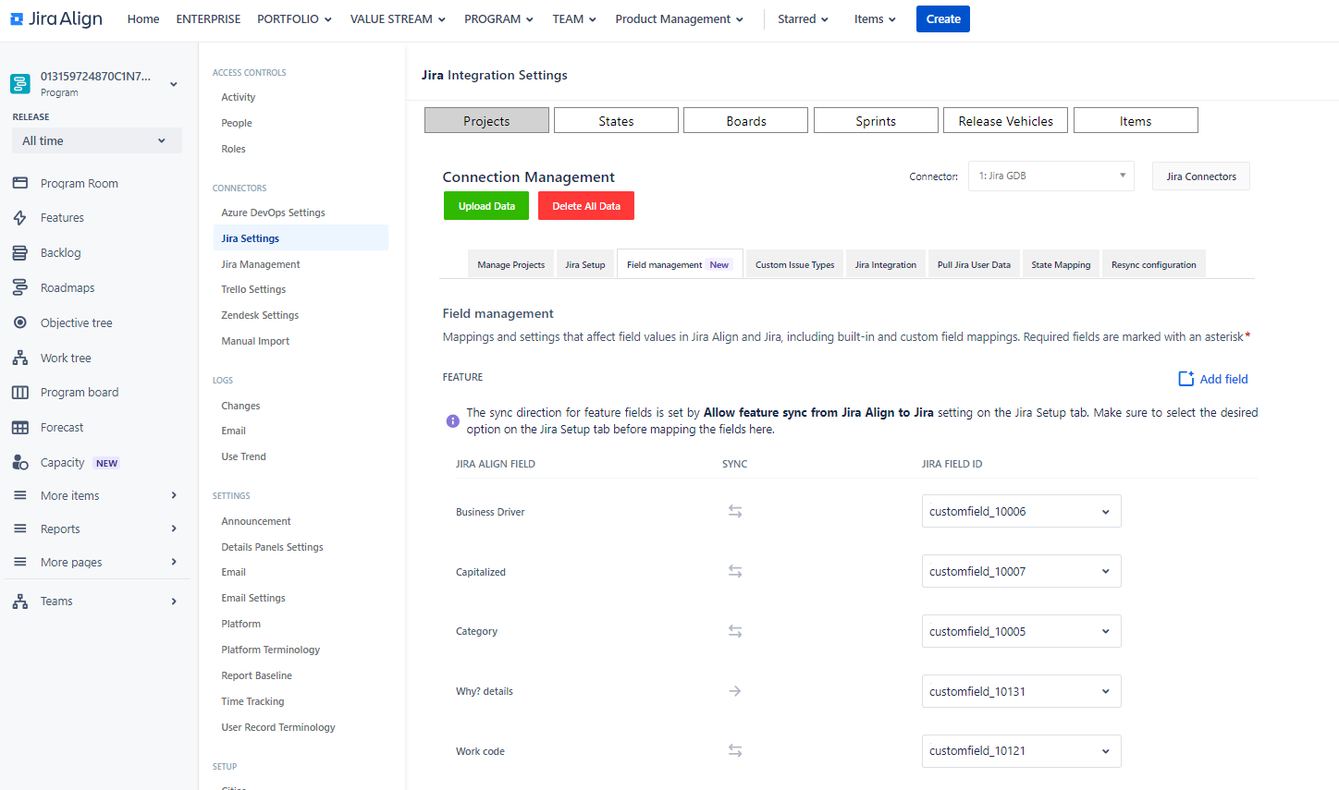Click the Work tree icon
1339x790 pixels.
(x=20, y=358)
